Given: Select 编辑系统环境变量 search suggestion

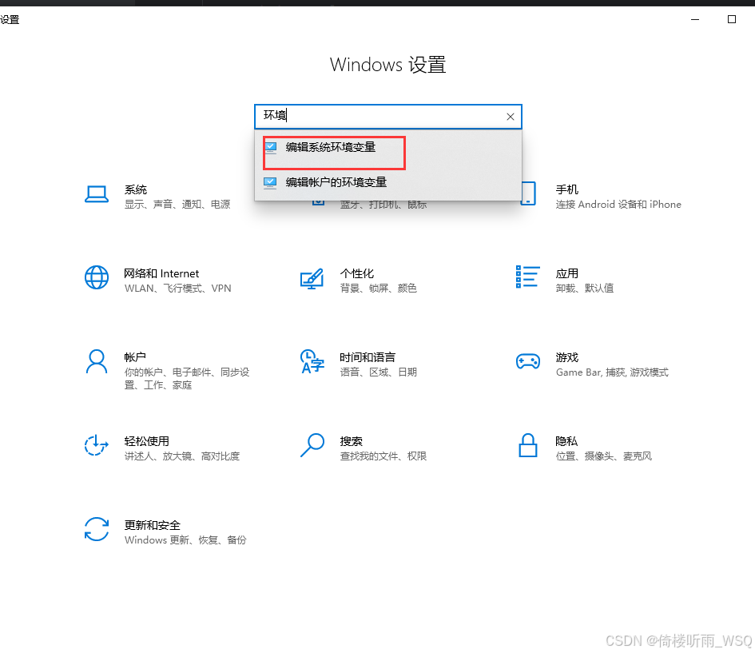Looking at the screenshot, I should point(388,147).
